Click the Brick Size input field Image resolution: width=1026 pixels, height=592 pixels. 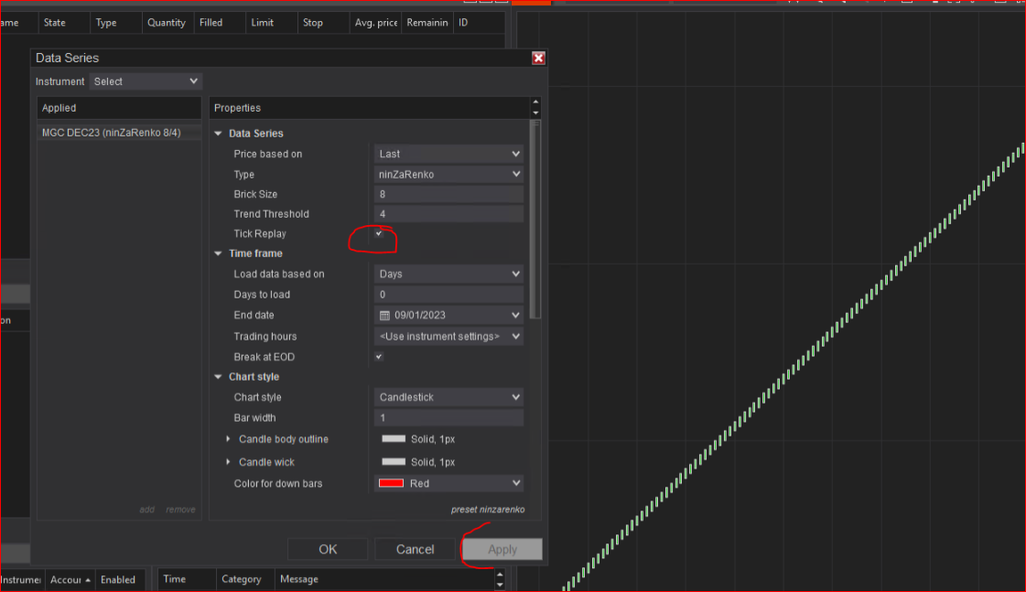[x=448, y=194]
